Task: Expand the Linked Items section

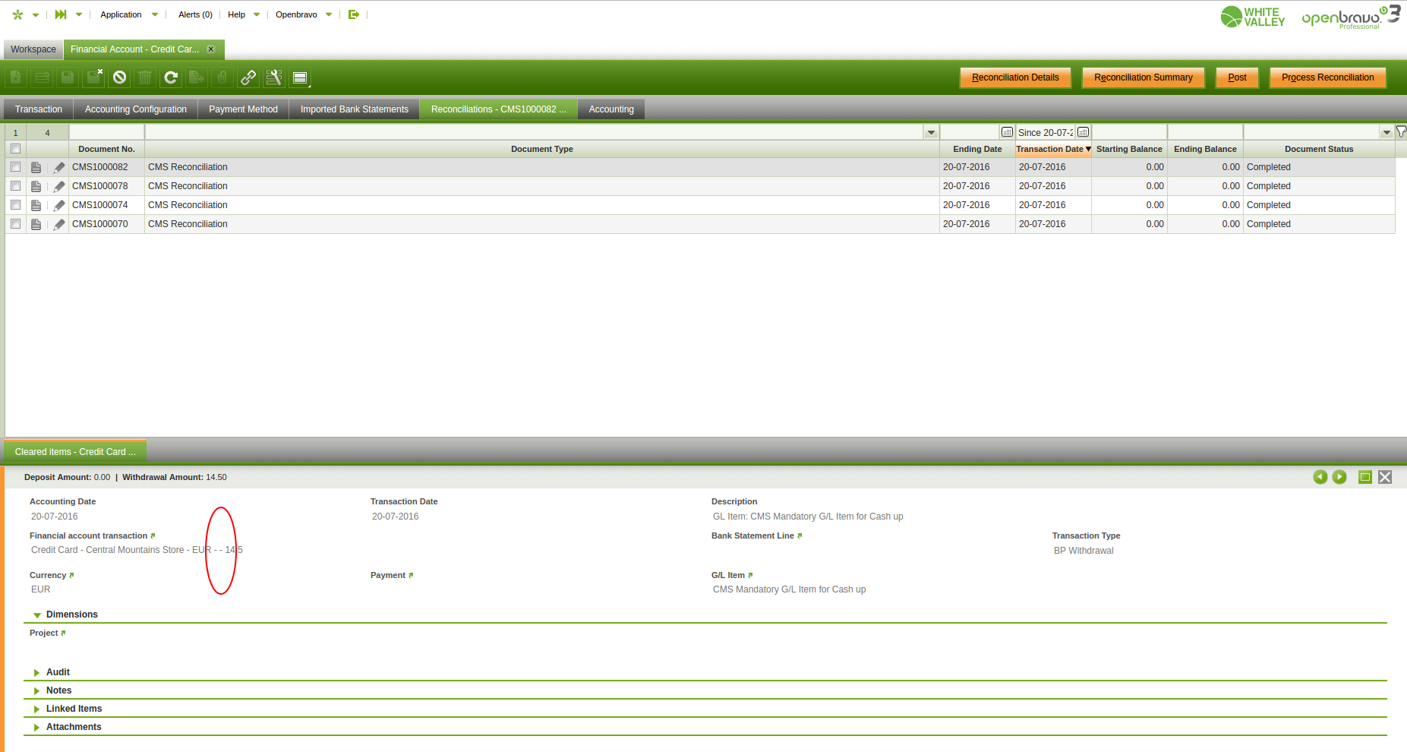Action: [x=74, y=709]
